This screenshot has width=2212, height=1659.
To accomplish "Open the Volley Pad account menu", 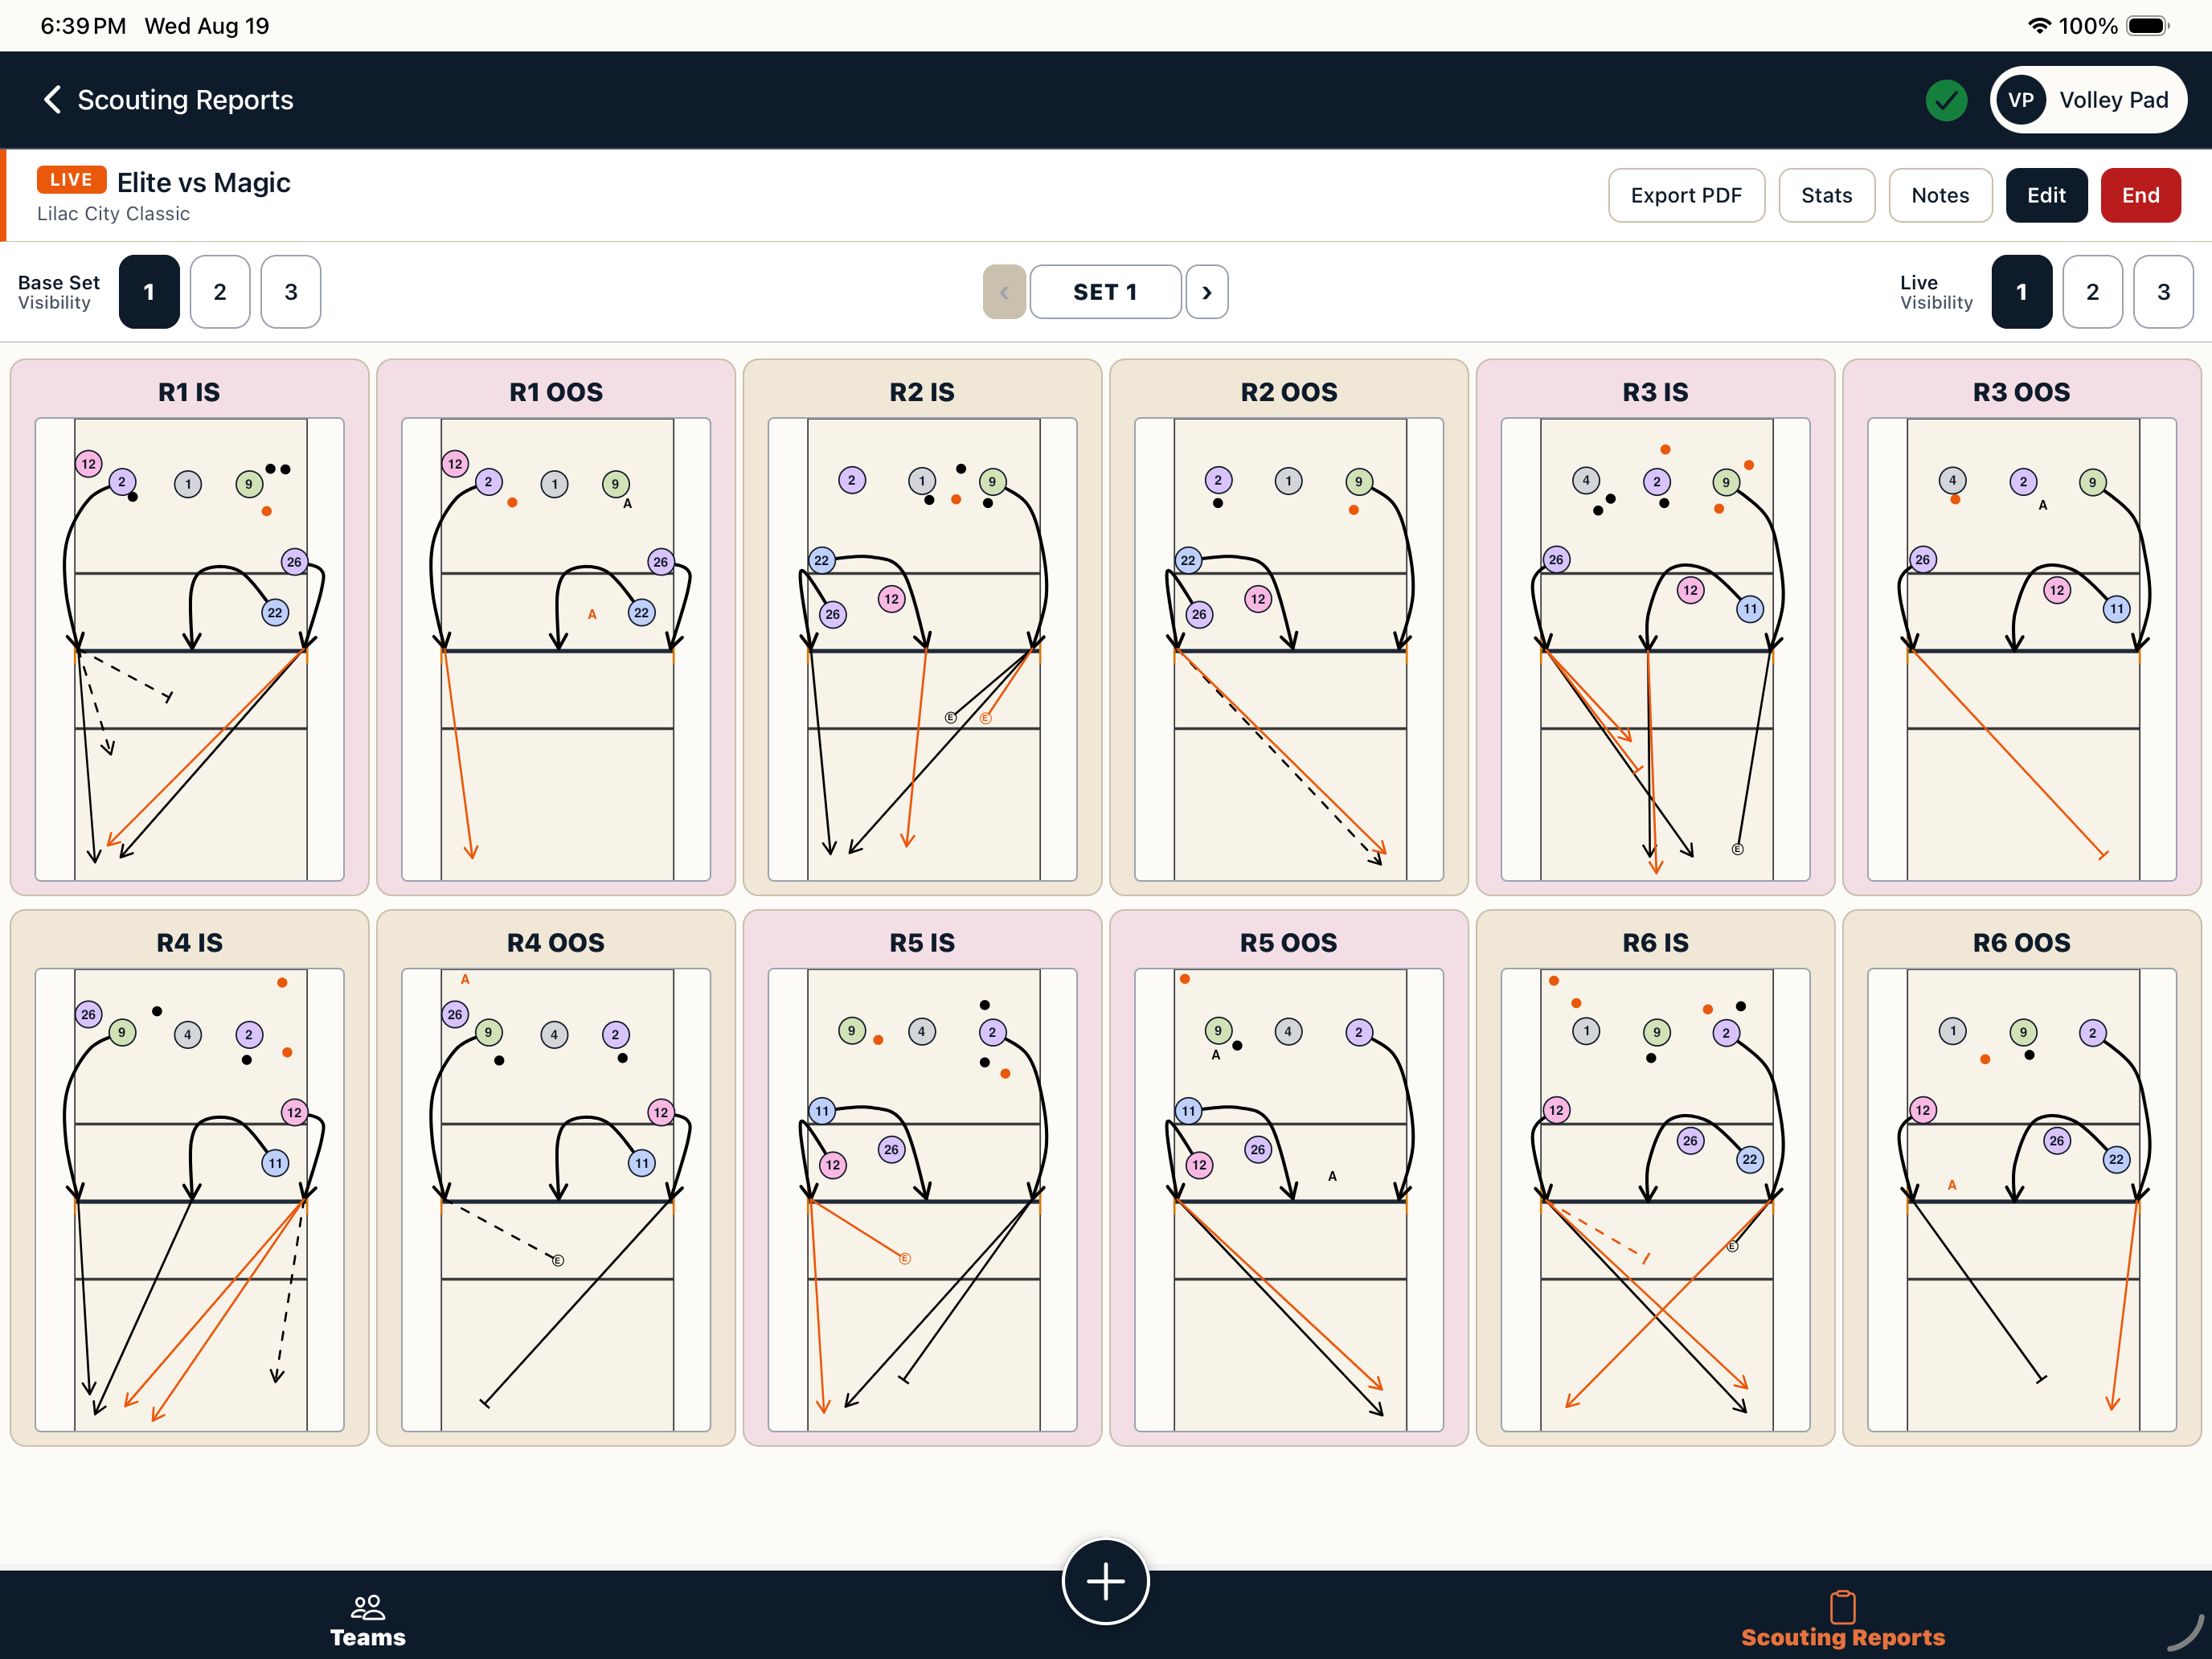I will 2089,100.
